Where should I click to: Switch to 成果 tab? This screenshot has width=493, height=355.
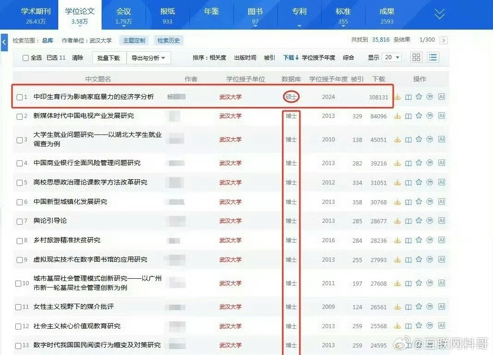tap(387, 15)
